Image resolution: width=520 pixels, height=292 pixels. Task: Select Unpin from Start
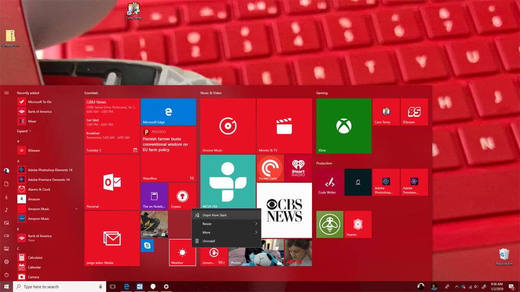(x=227, y=215)
